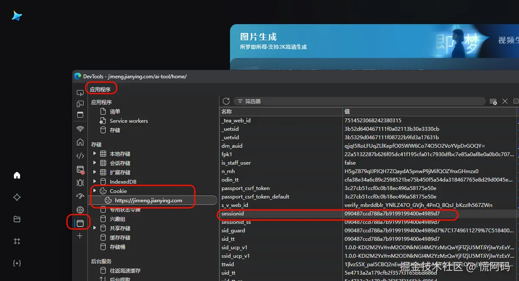Image resolution: width=519 pixels, height=281 pixels.
Task: Open the DevTools Memory chip icon
Action: 80,210
